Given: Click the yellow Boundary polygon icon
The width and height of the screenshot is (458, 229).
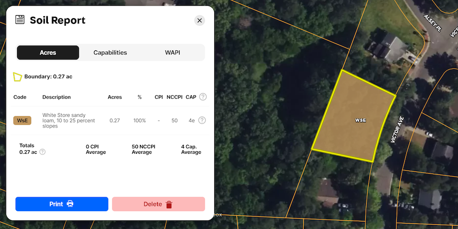Looking at the screenshot, I should [17, 77].
